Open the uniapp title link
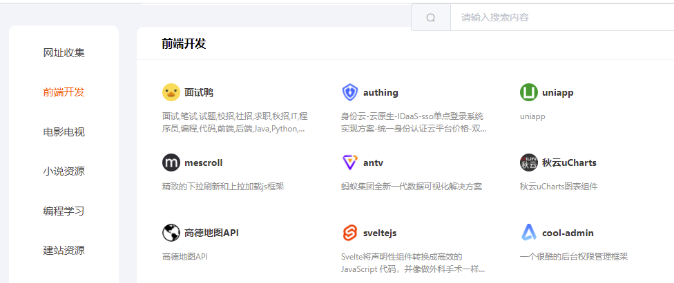674x283 pixels. coord(558,92)
